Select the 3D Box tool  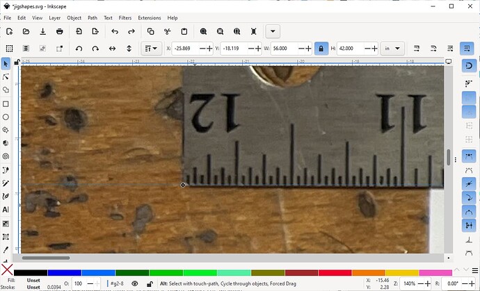coord(6,143)
